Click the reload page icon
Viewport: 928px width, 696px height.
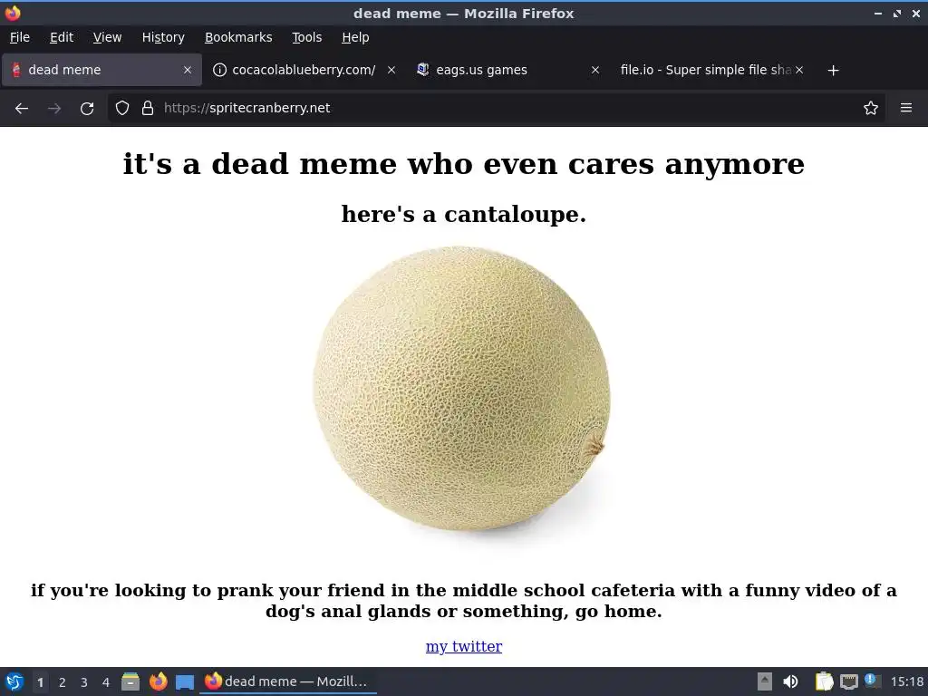click(87, 109)
